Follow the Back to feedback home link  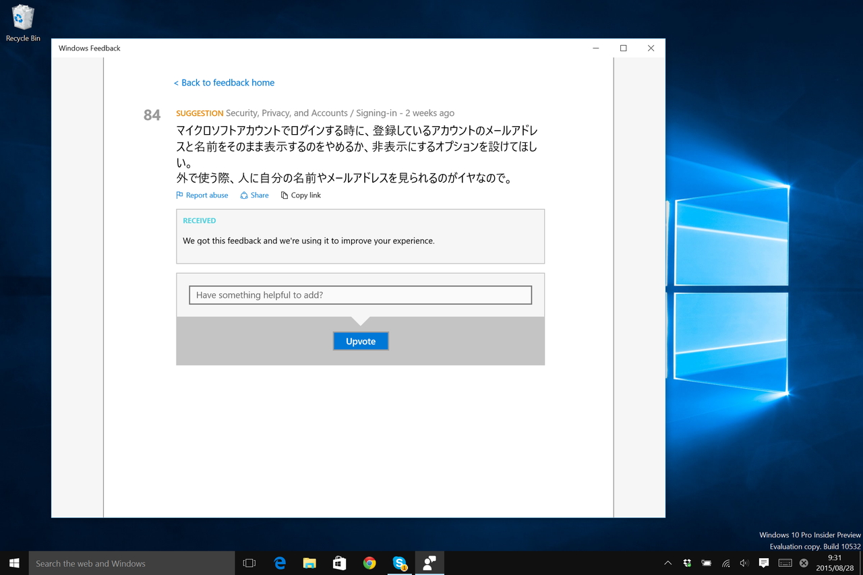point(224,82)
